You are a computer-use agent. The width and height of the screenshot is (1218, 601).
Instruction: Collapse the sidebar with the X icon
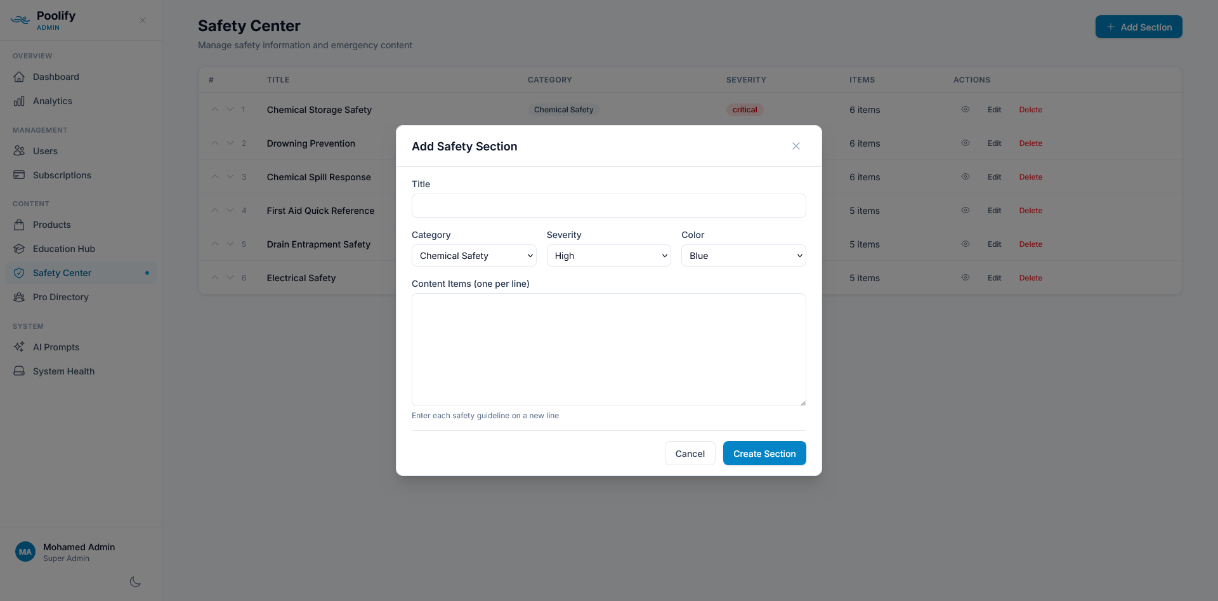pyautogui.click(x=143, y=20)
